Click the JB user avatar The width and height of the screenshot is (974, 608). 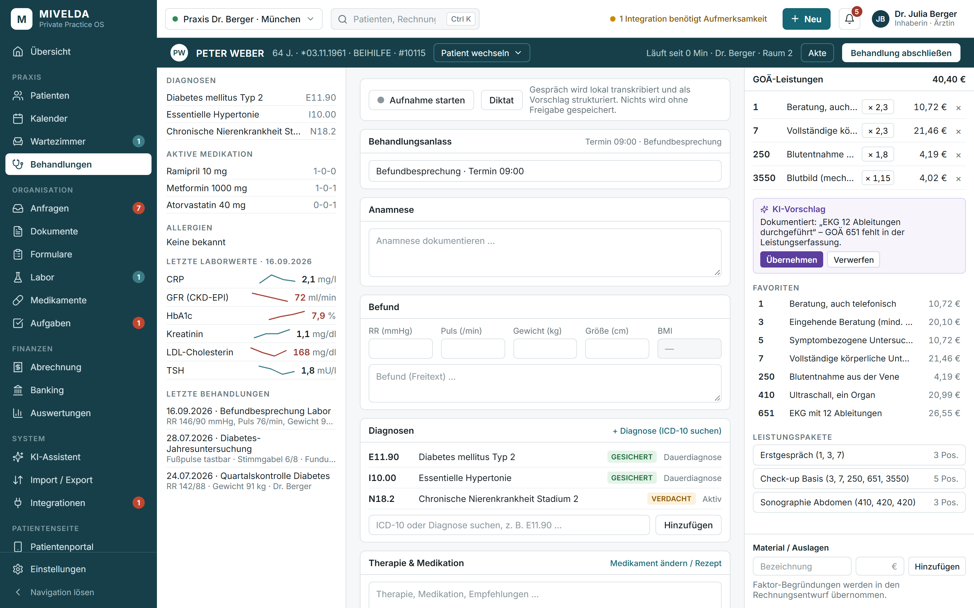tap(880, 19)
